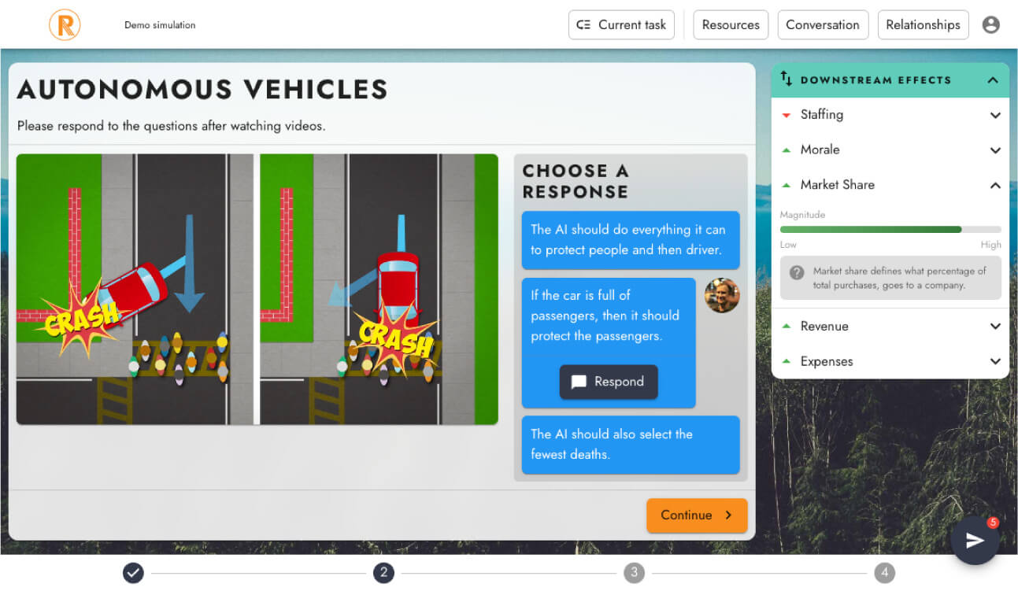Click the green up-trend icon beside Morale
The image size is (1018, 591).
point(786,150)
